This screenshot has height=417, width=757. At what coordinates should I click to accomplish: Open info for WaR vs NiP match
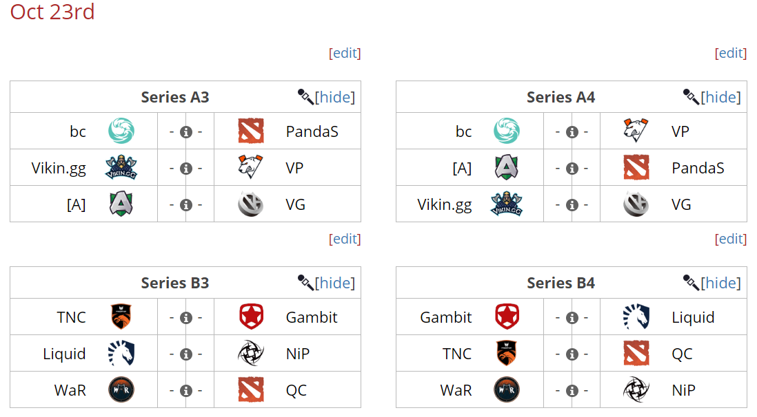(x=572, y=391)
